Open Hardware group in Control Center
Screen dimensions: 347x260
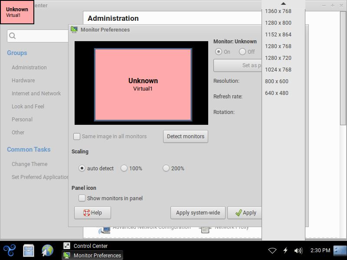23,81
